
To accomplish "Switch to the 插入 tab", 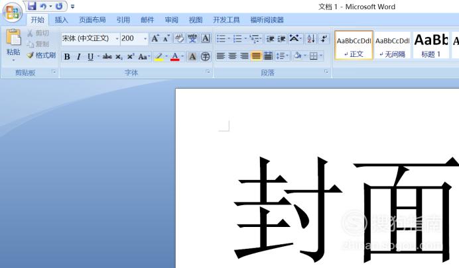I will tap(62, 20).
